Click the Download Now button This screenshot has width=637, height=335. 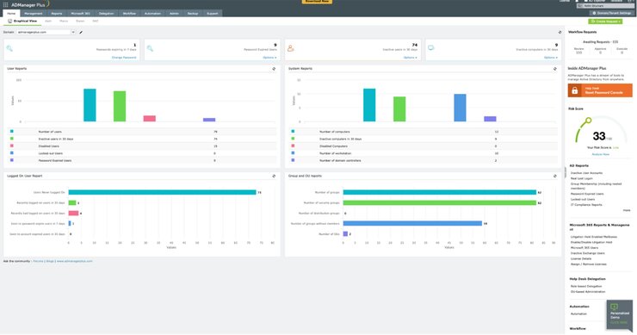(318, 2)
